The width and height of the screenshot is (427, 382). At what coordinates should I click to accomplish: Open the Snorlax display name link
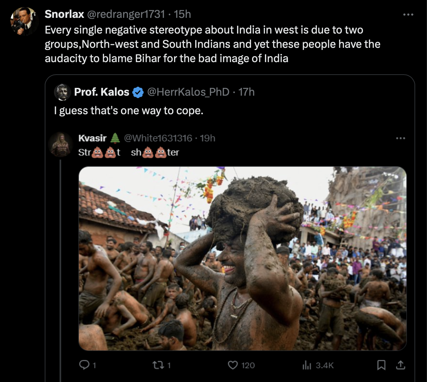[x=64, y=14]
